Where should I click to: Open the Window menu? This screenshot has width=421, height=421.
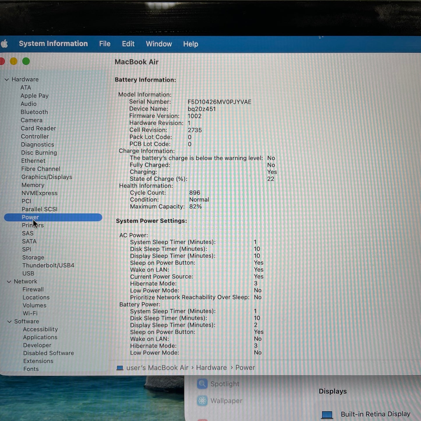(159, 44)
